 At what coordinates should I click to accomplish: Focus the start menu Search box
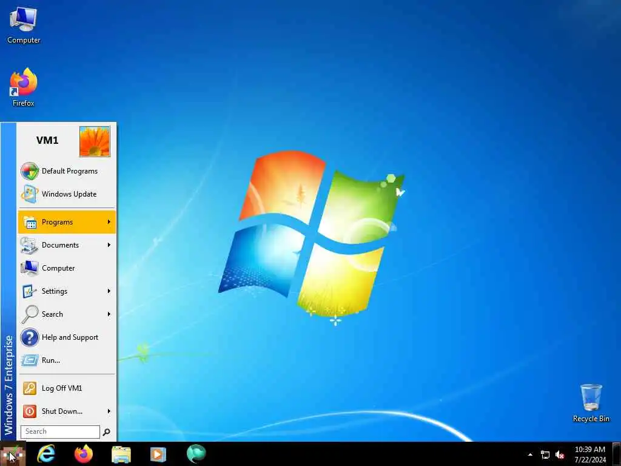60,431
